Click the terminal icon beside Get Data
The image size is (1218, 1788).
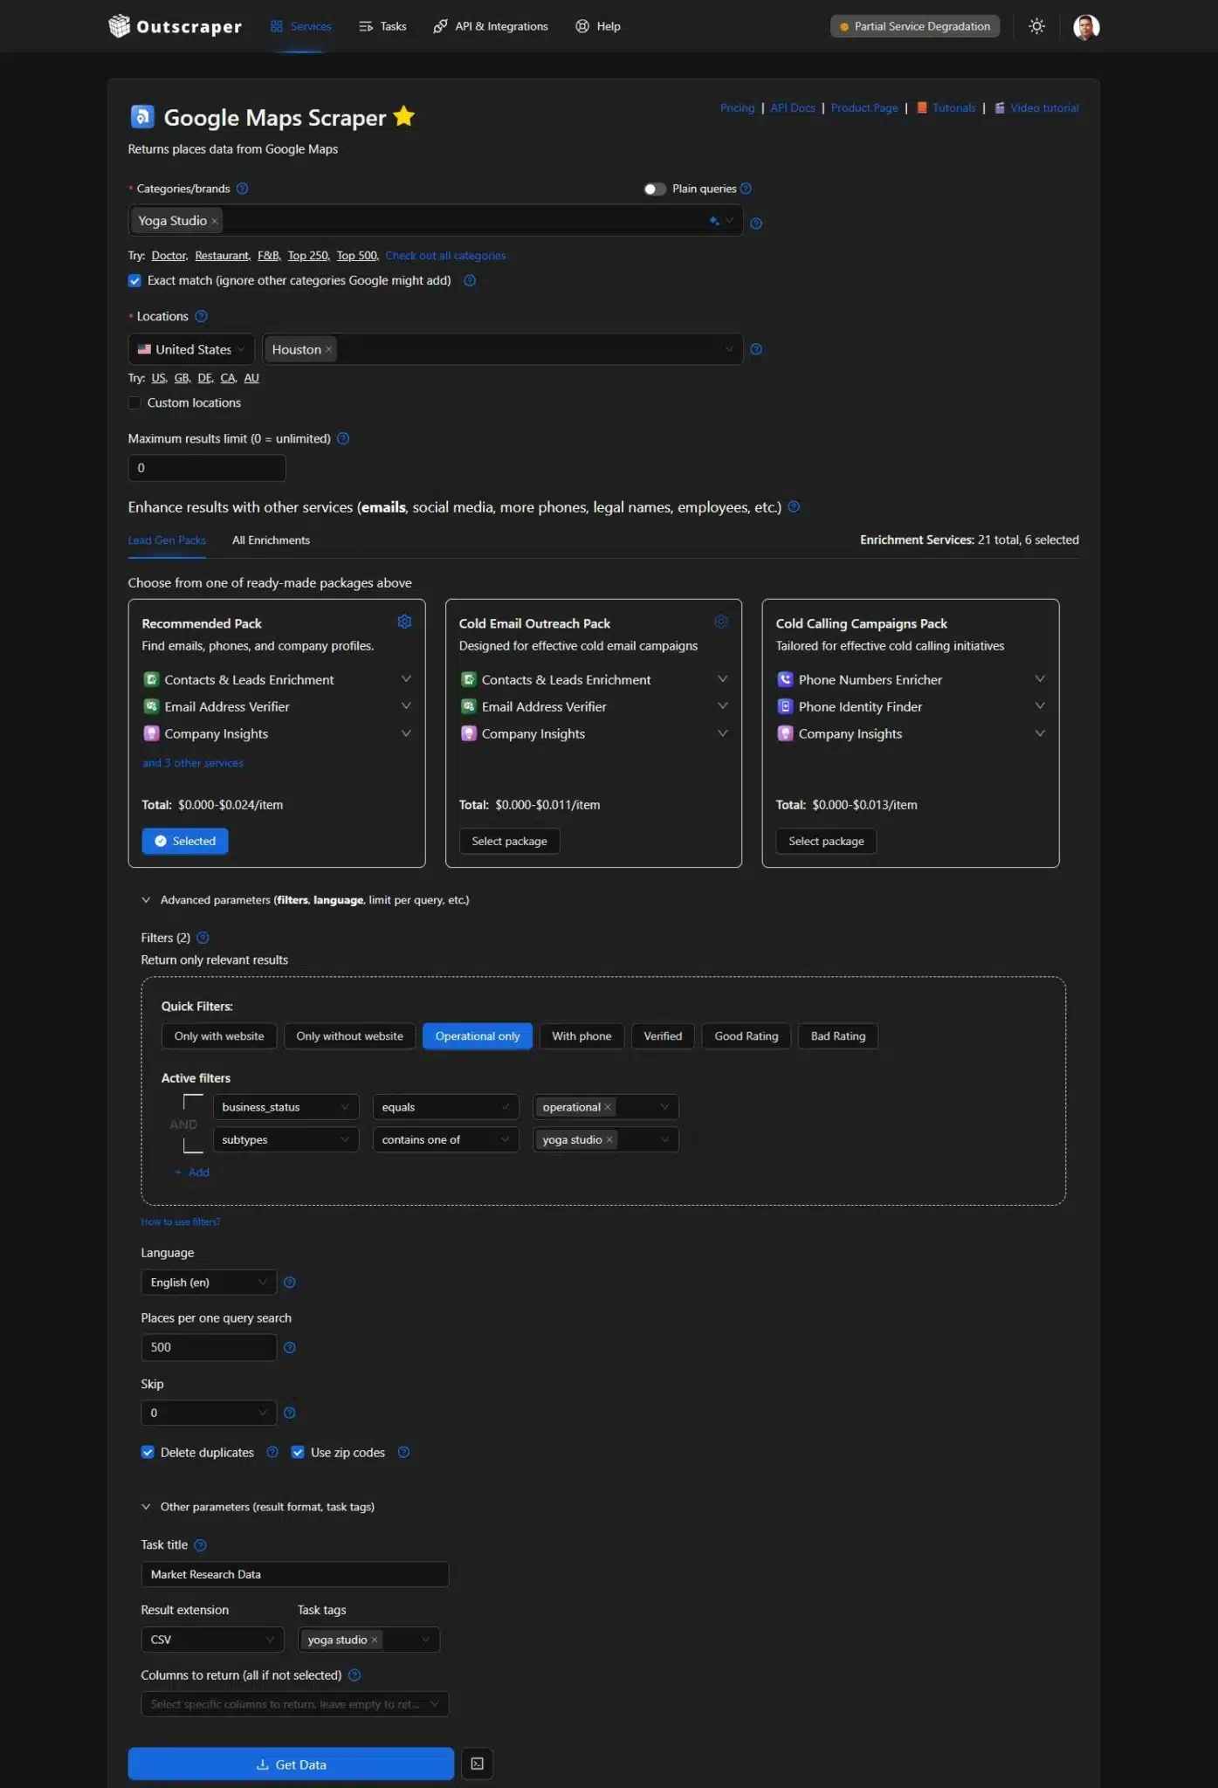click(x=477, y=1764)
